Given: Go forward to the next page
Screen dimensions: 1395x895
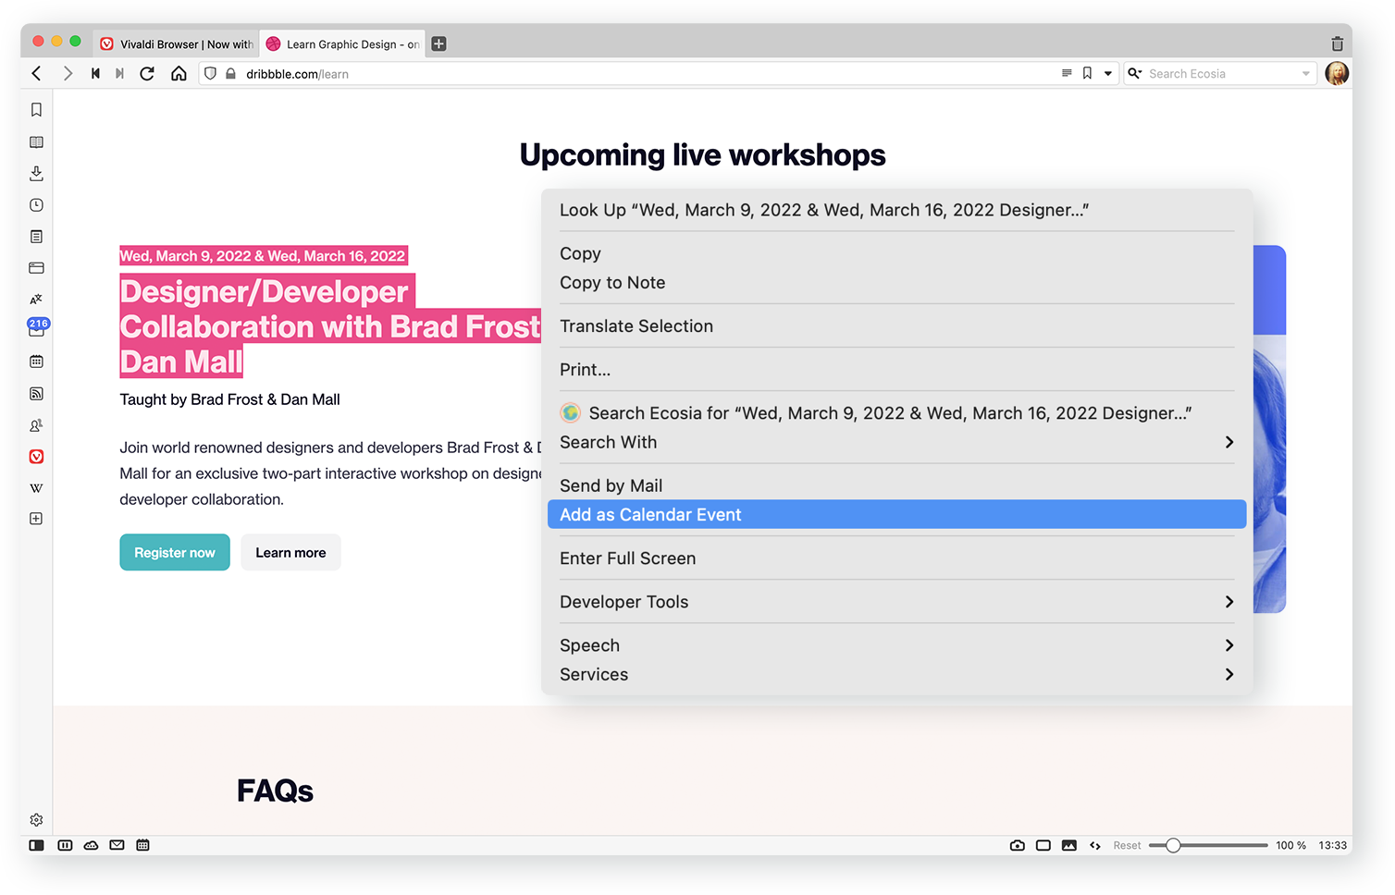Looking at the screenshot, I should click(x=68, y=74).
